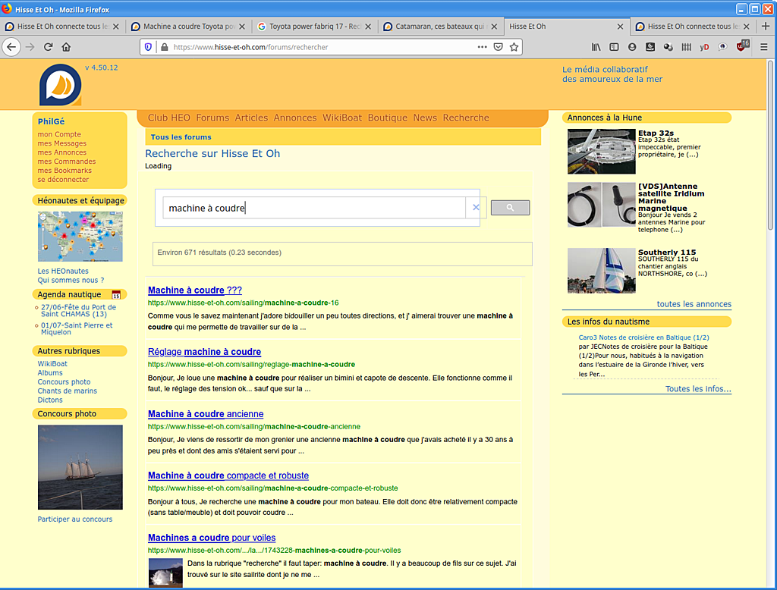
Task: Close the Catamaran tab
Action: click(494, 27)
